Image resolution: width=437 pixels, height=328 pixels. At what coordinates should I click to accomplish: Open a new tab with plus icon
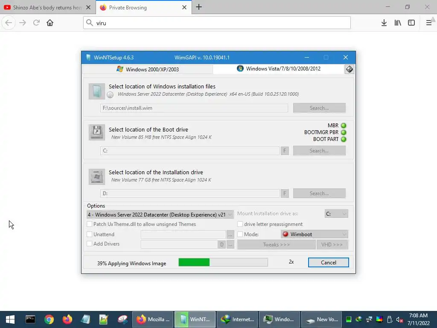click(x=199, y=7)
